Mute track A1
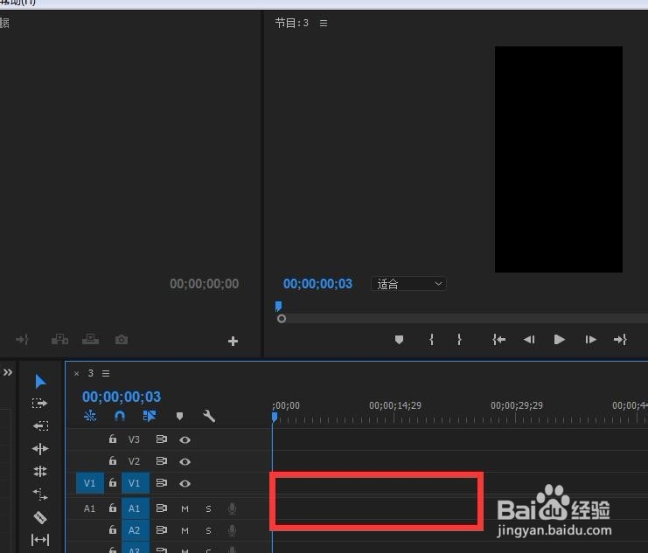The image size is (648, 553). point(185,508)
